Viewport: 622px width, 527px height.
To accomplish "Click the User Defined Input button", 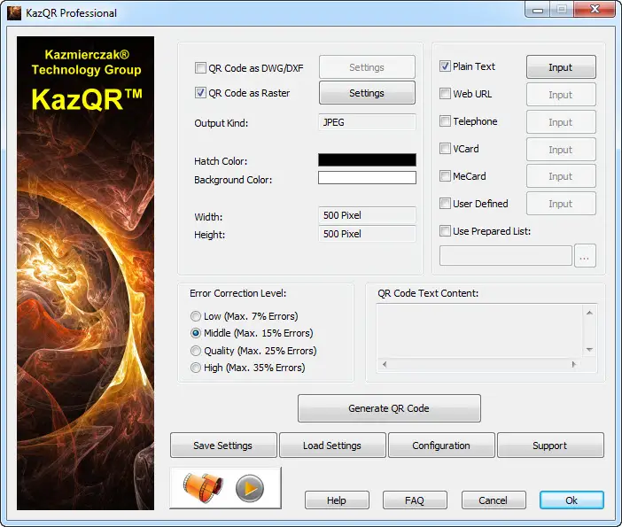I will pyautogui.click(x=561, y=204).
